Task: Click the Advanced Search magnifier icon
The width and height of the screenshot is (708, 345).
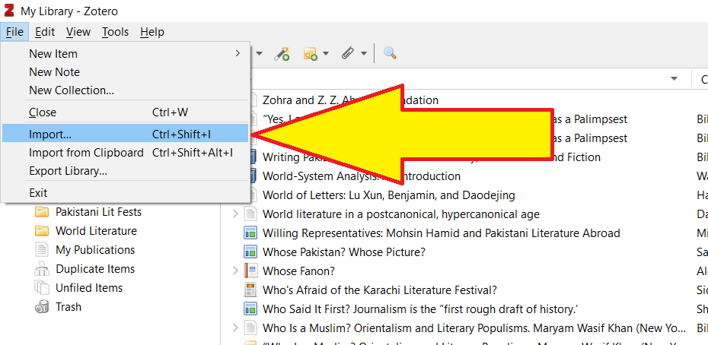Action: tap(390, 53)
